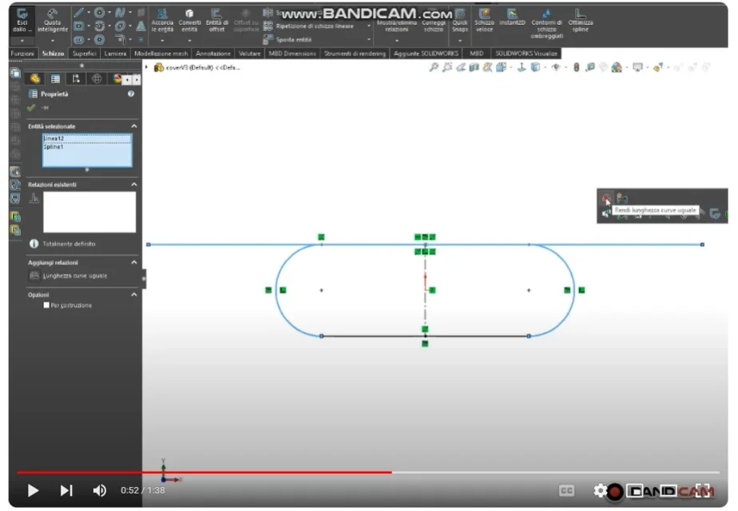The width and height of the screenshot is (738, 511).
Task: Enable the Per costruzione checkbox
Action: (x=47, y=305)
